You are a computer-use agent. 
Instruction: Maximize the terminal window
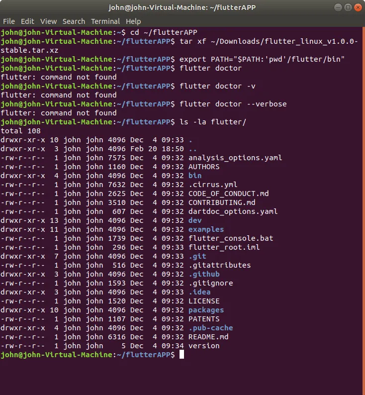tap(348, 7)
